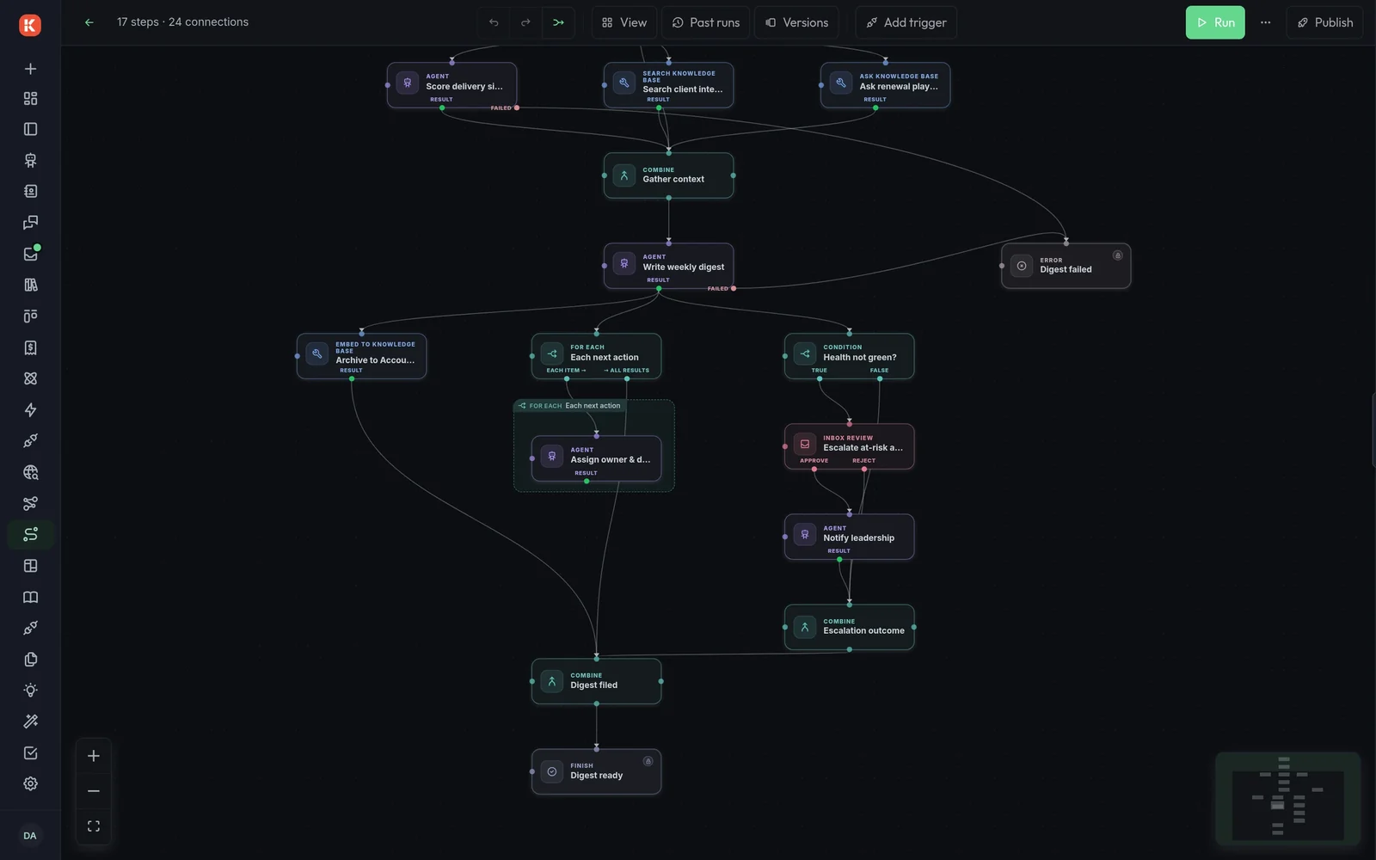Open the open book icon in sidebar

coord(30,597)
